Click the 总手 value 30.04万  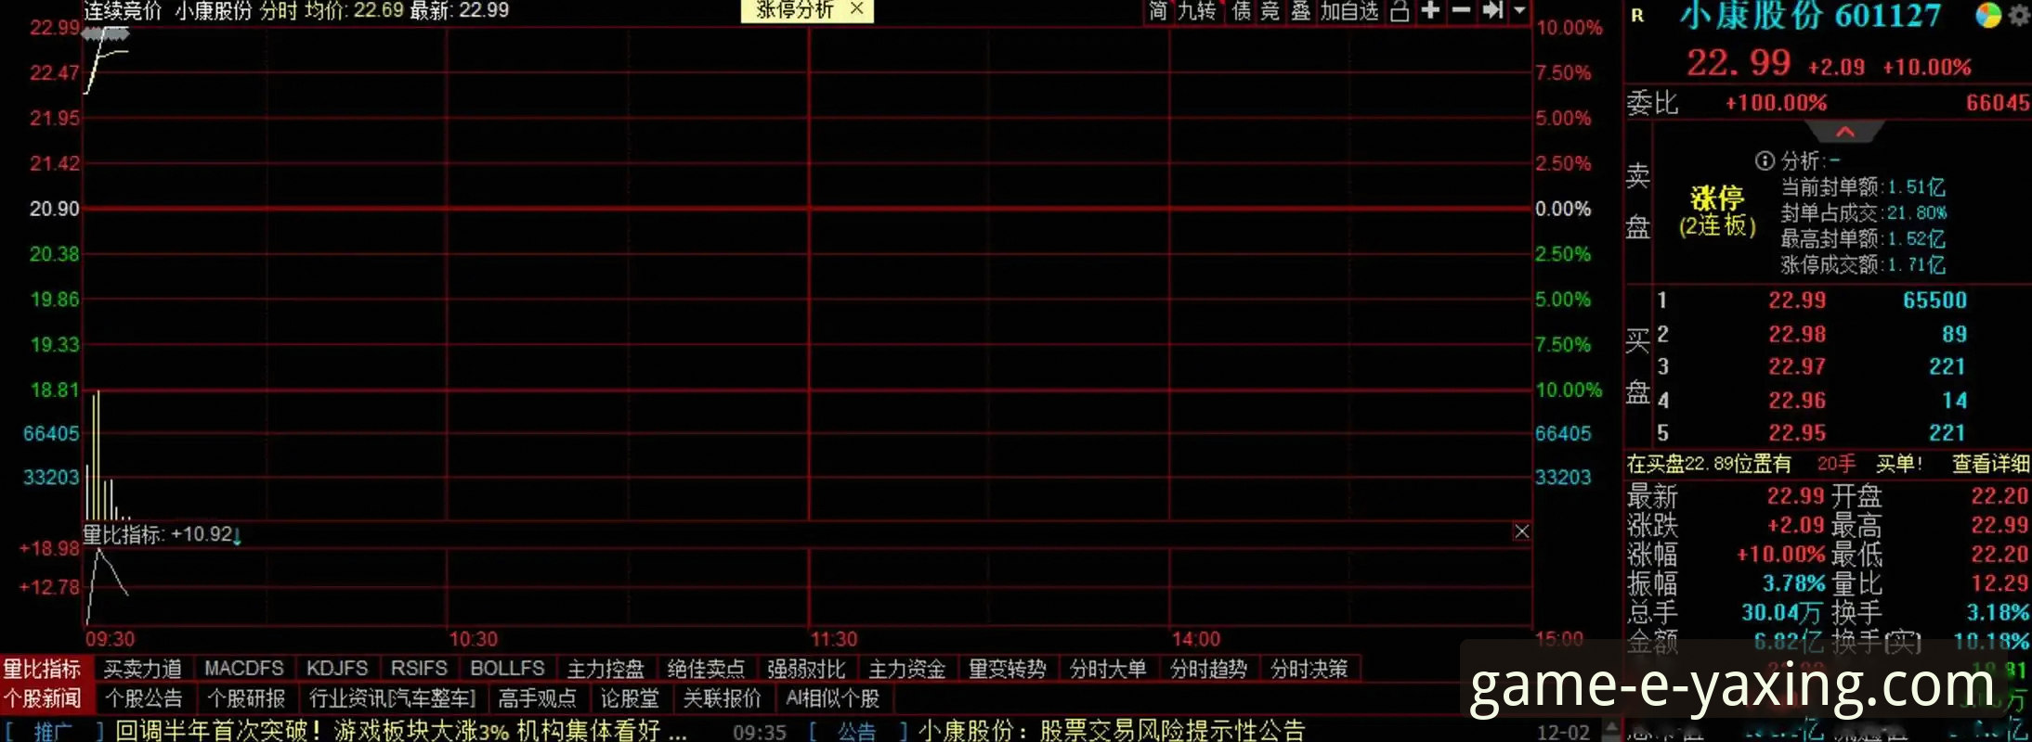[x=1781, y=612]
